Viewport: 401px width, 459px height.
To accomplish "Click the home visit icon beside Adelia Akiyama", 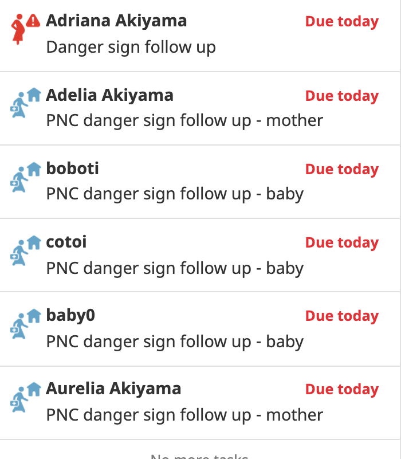I will point(25,103).
